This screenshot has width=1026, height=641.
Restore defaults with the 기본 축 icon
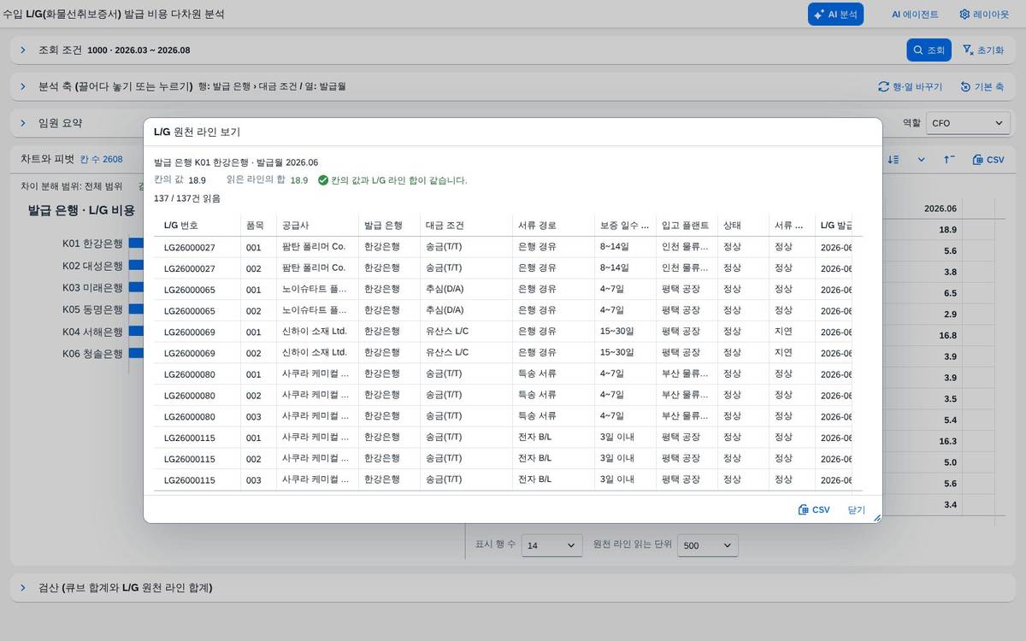(982, 86)
